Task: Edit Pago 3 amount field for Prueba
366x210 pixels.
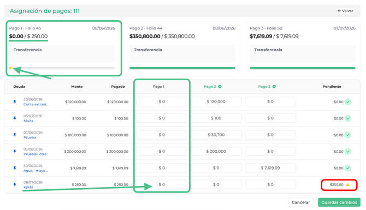Action: click(270, 135)
